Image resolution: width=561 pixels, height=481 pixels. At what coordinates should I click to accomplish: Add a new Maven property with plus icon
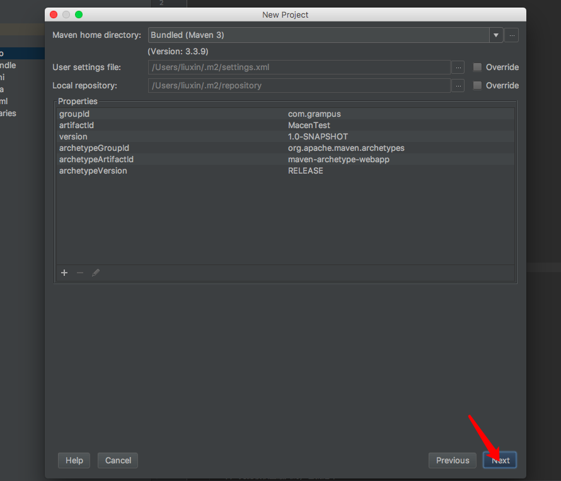(64, 273)
